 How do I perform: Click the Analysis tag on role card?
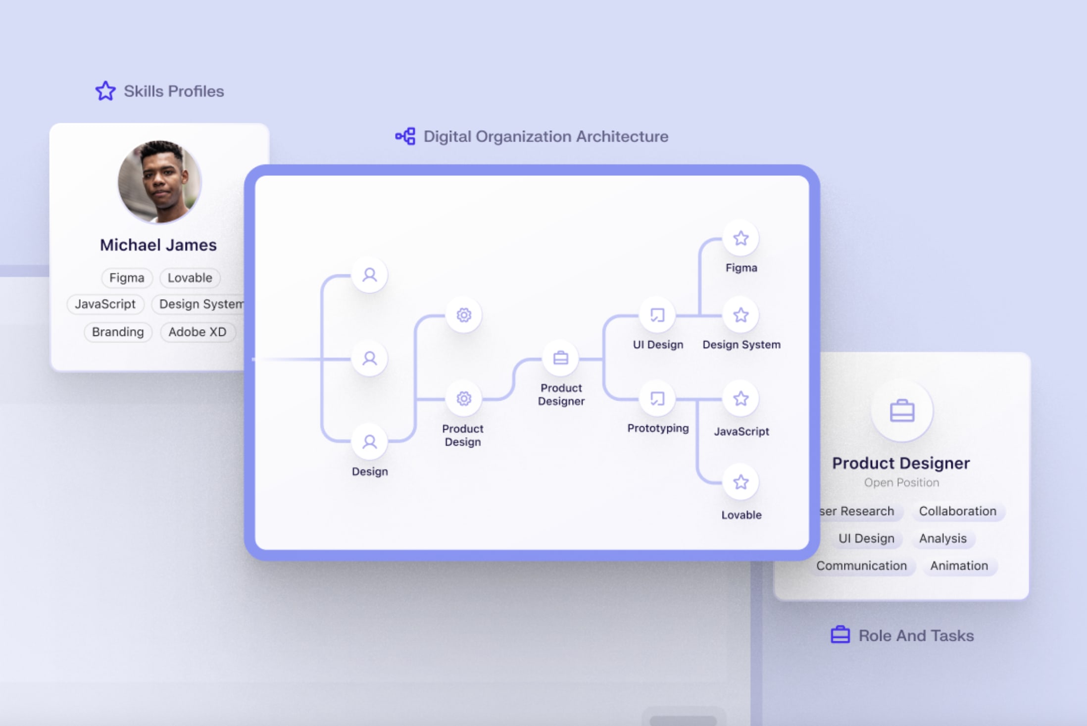click(943, 538)
